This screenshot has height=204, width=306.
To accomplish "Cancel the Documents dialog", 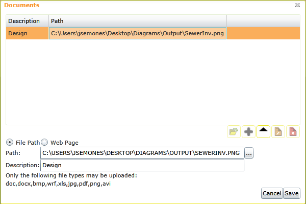I will tap(272, 193).
